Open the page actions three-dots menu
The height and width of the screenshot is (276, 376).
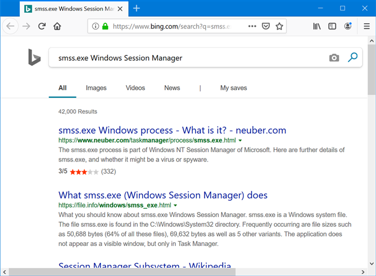[x=252, y=26]
